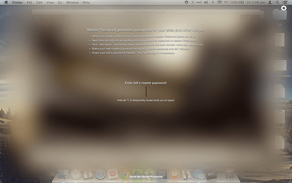The image size is (292, 183).
Task: Click the battery 100% indicator
Action: tap(238, 2)
